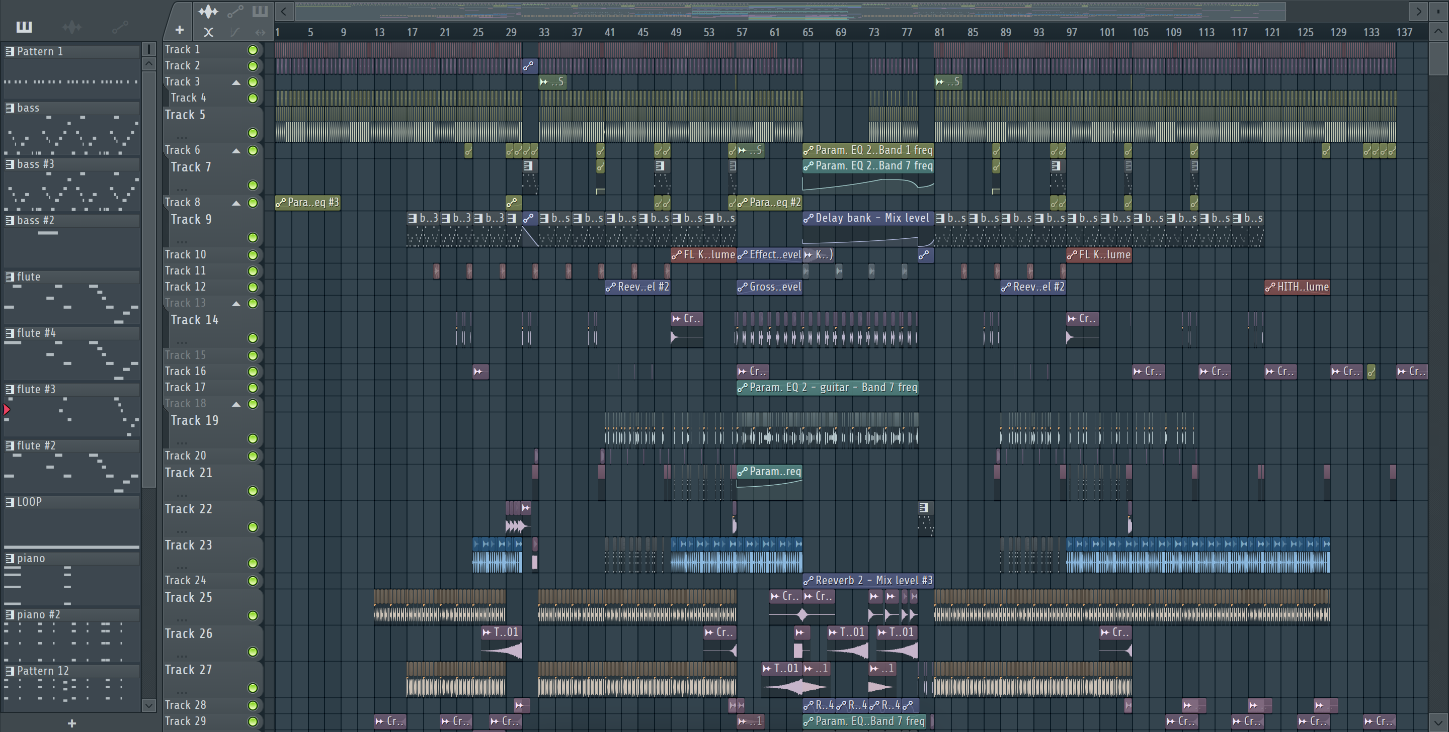Viewport: 1449px width, 732px height.
Task: Collapse Track 13 group arrow
Action: 236,304
